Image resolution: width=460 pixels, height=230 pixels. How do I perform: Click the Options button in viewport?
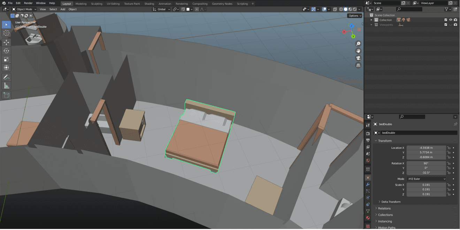(x=354, y=16)
